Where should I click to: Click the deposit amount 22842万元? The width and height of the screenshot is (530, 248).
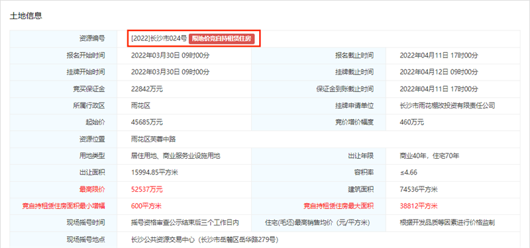click(147, 89)
